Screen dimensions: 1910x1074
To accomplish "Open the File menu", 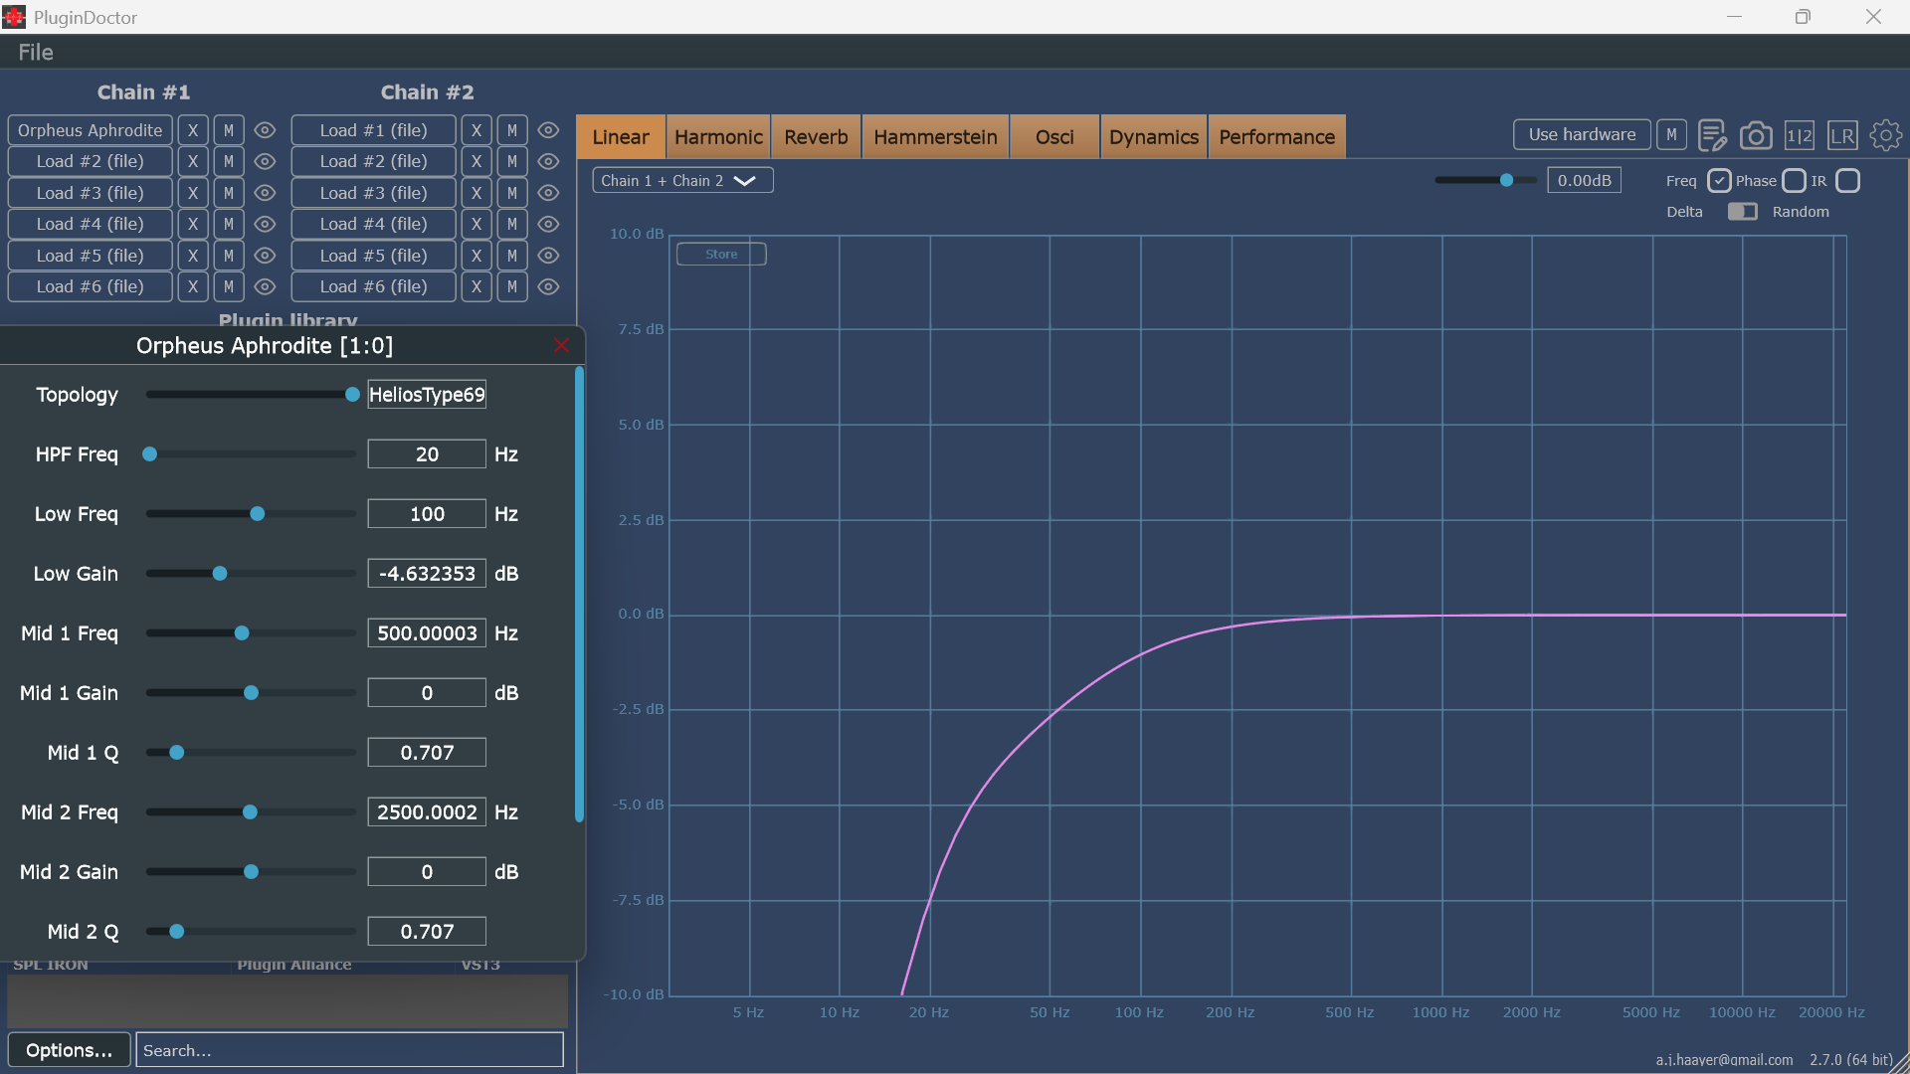I will pos(36,53).
